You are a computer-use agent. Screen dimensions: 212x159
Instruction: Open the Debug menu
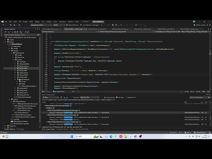(37, 22)
